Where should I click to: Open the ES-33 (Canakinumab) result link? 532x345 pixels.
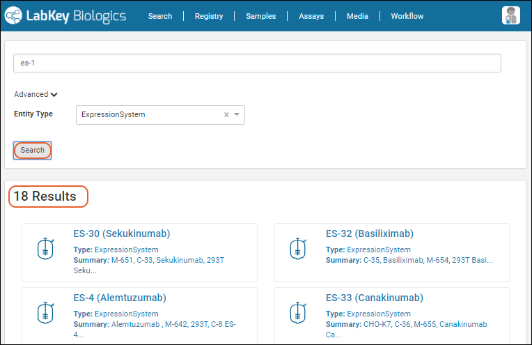click(x=375, y=298)
